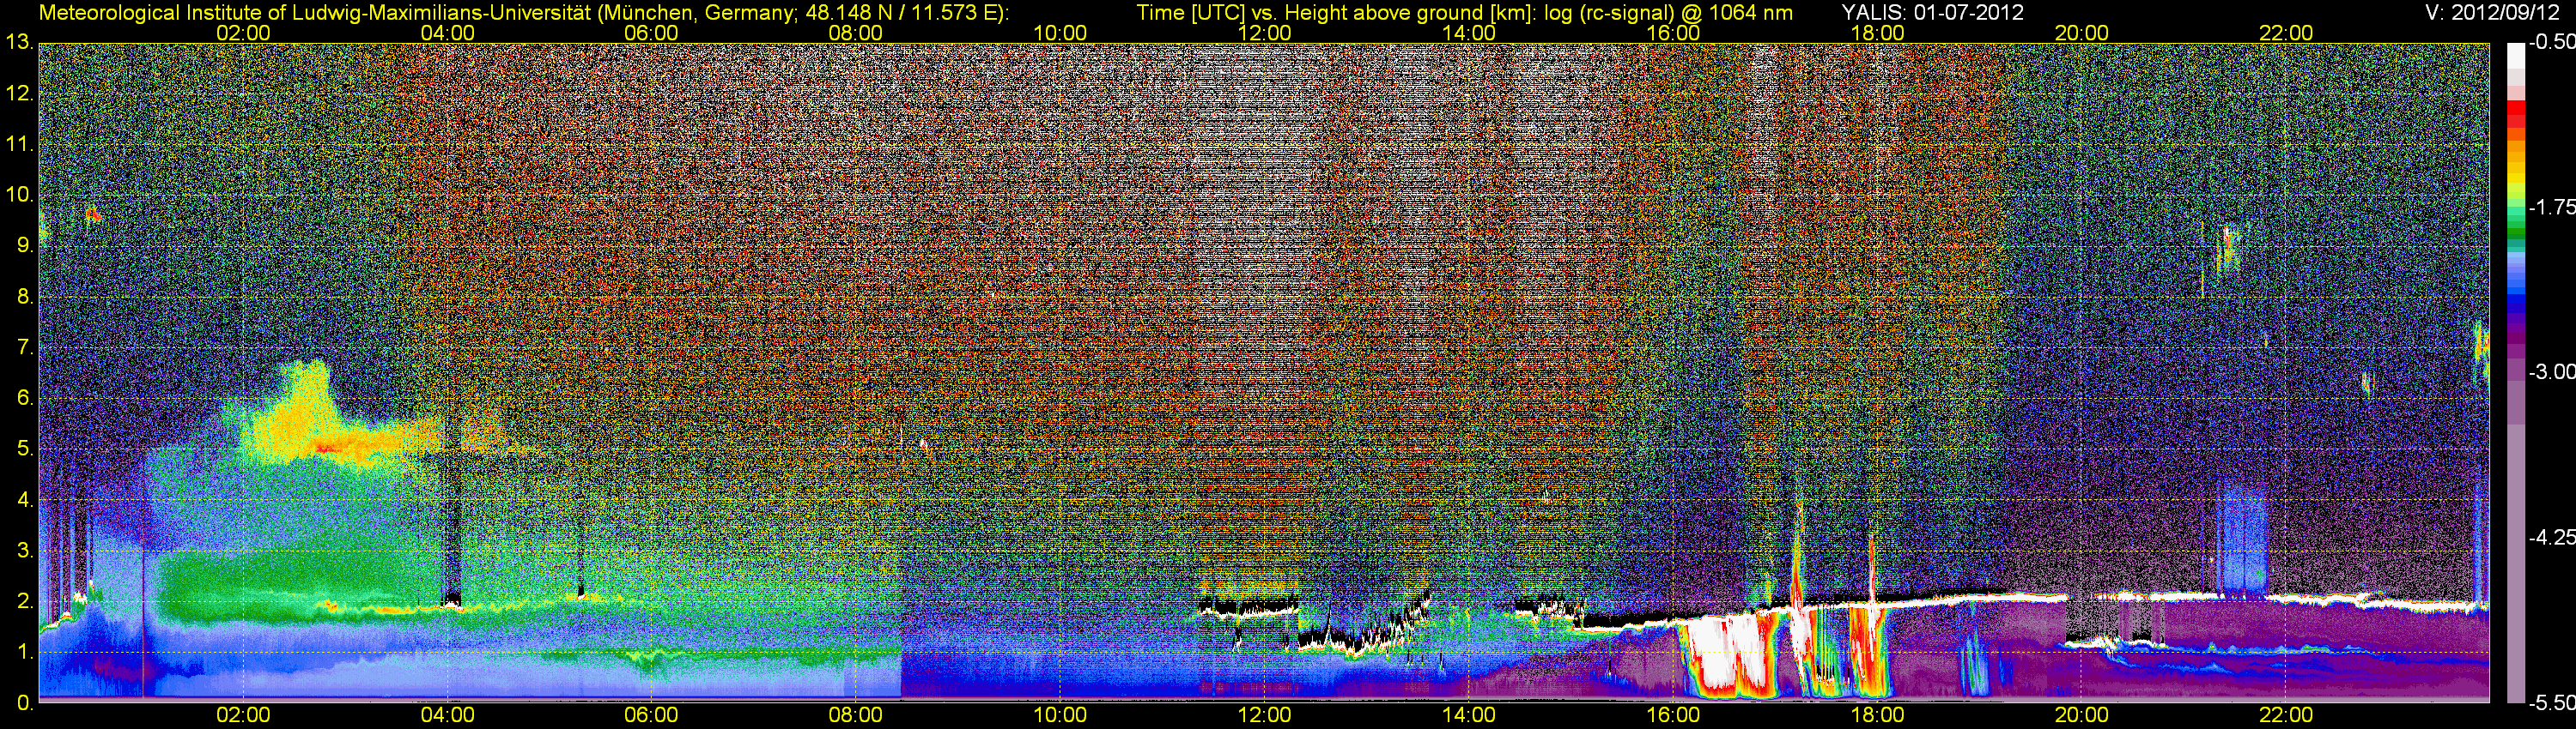Pick the 9. km height axis label
Screen dimensions: 2576x729
[x=25, y=245]
